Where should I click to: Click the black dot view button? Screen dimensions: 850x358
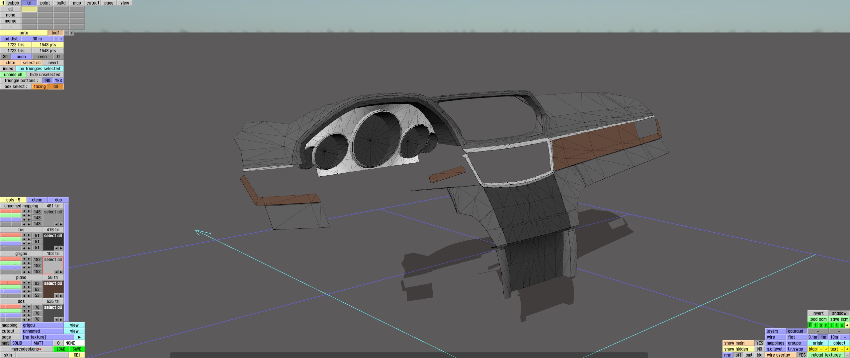(x=847, y=325)
